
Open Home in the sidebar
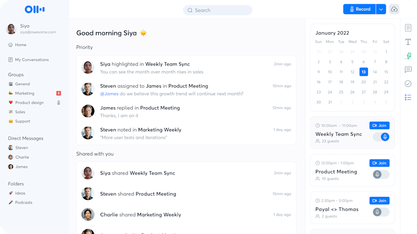[17, 45]
